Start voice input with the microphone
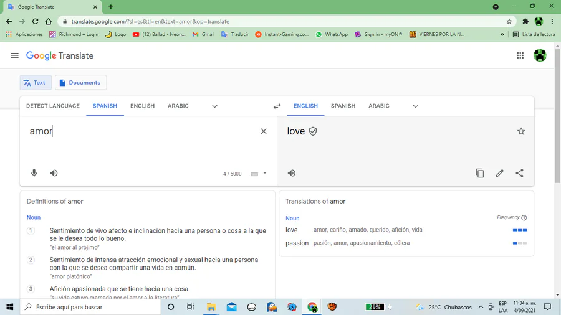This screenshot has width=561, height=315. tap(34, 173)
